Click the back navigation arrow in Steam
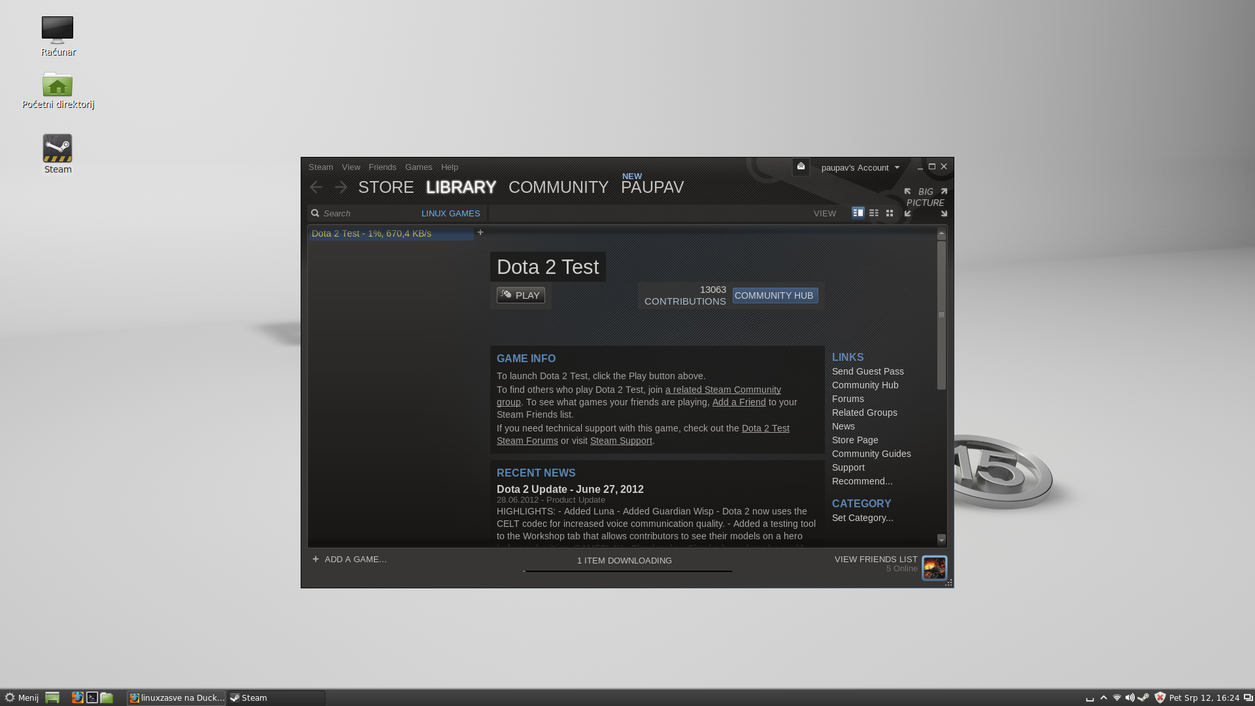 (x=316, y=188)
